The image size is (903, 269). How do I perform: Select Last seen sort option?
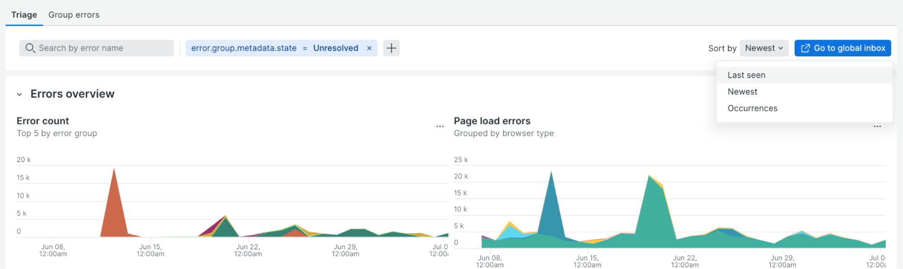746,75
